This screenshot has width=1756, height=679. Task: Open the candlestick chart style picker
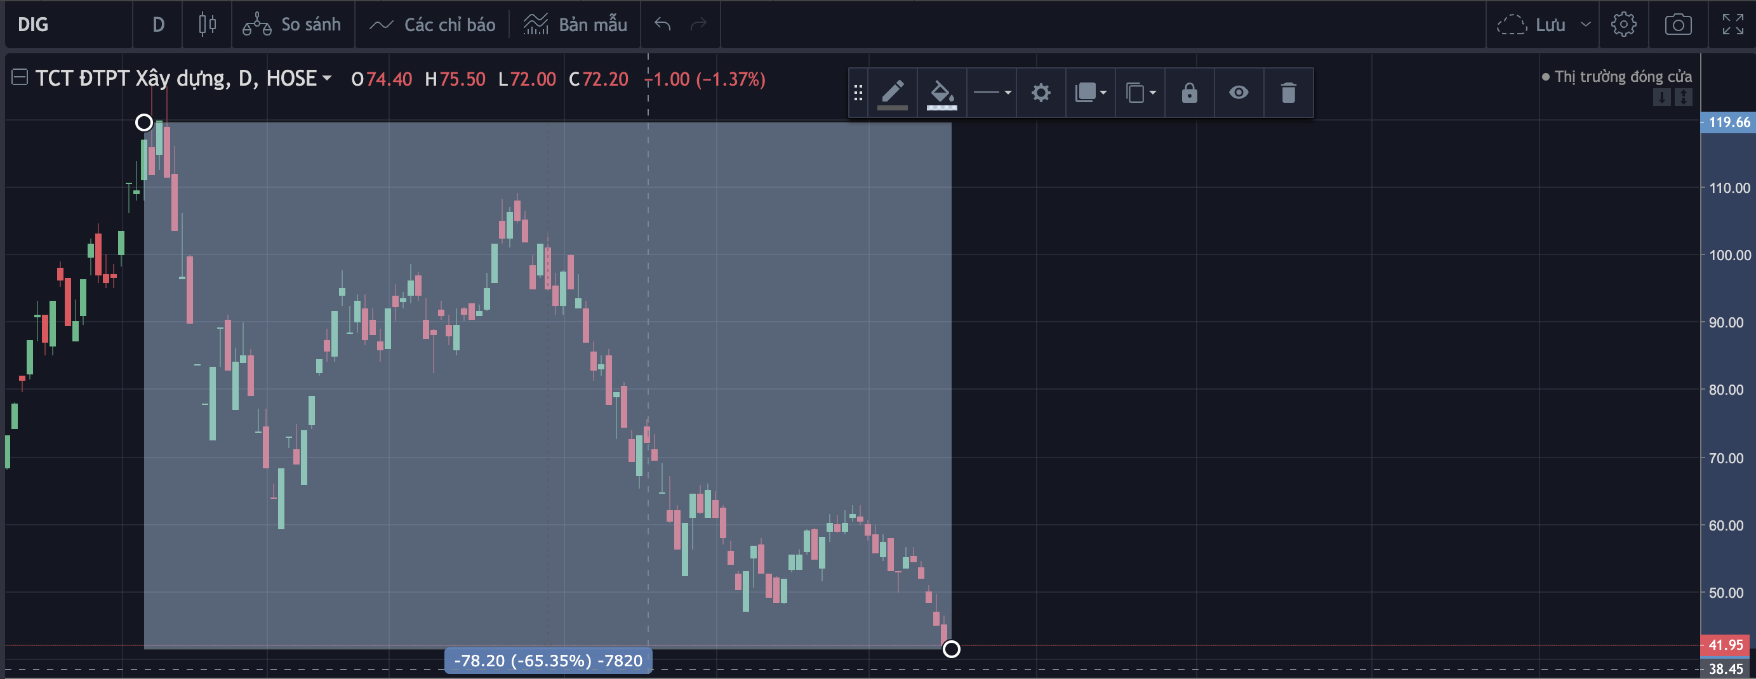pos(207,25)
